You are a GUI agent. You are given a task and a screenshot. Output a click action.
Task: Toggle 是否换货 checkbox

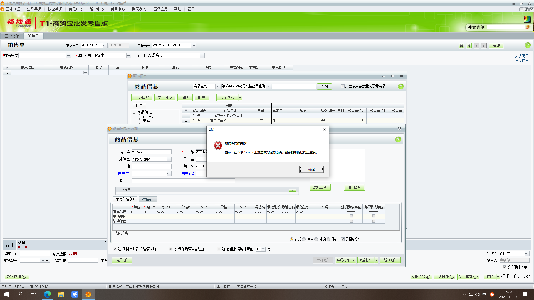(x=343, y=239)
